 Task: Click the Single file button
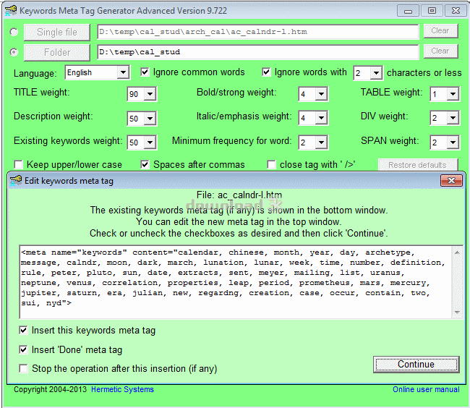pyautogui.click(x=57, y=32)
